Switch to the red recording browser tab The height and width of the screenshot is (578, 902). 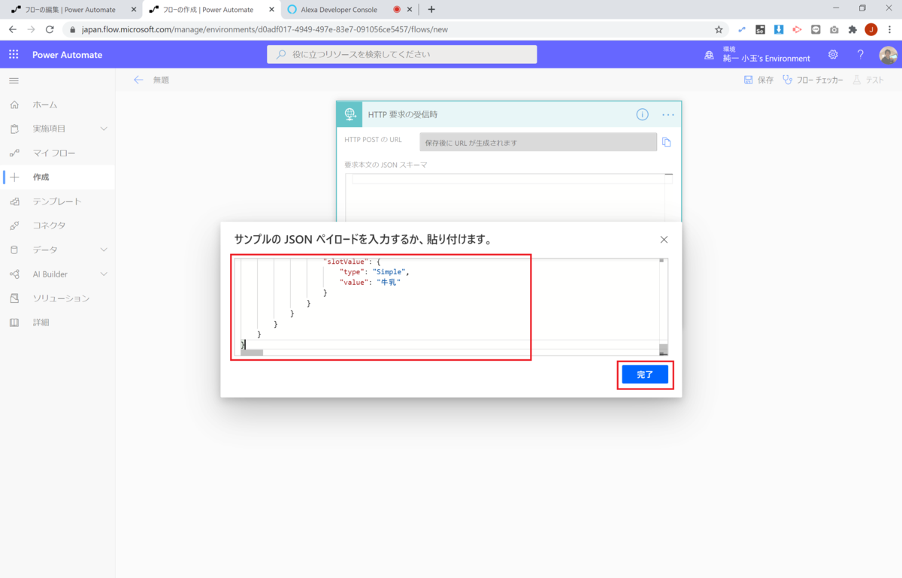[x=396, y=10]
